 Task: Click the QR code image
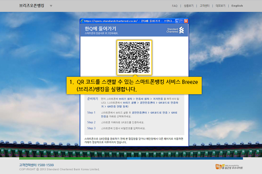click(134, 58)
